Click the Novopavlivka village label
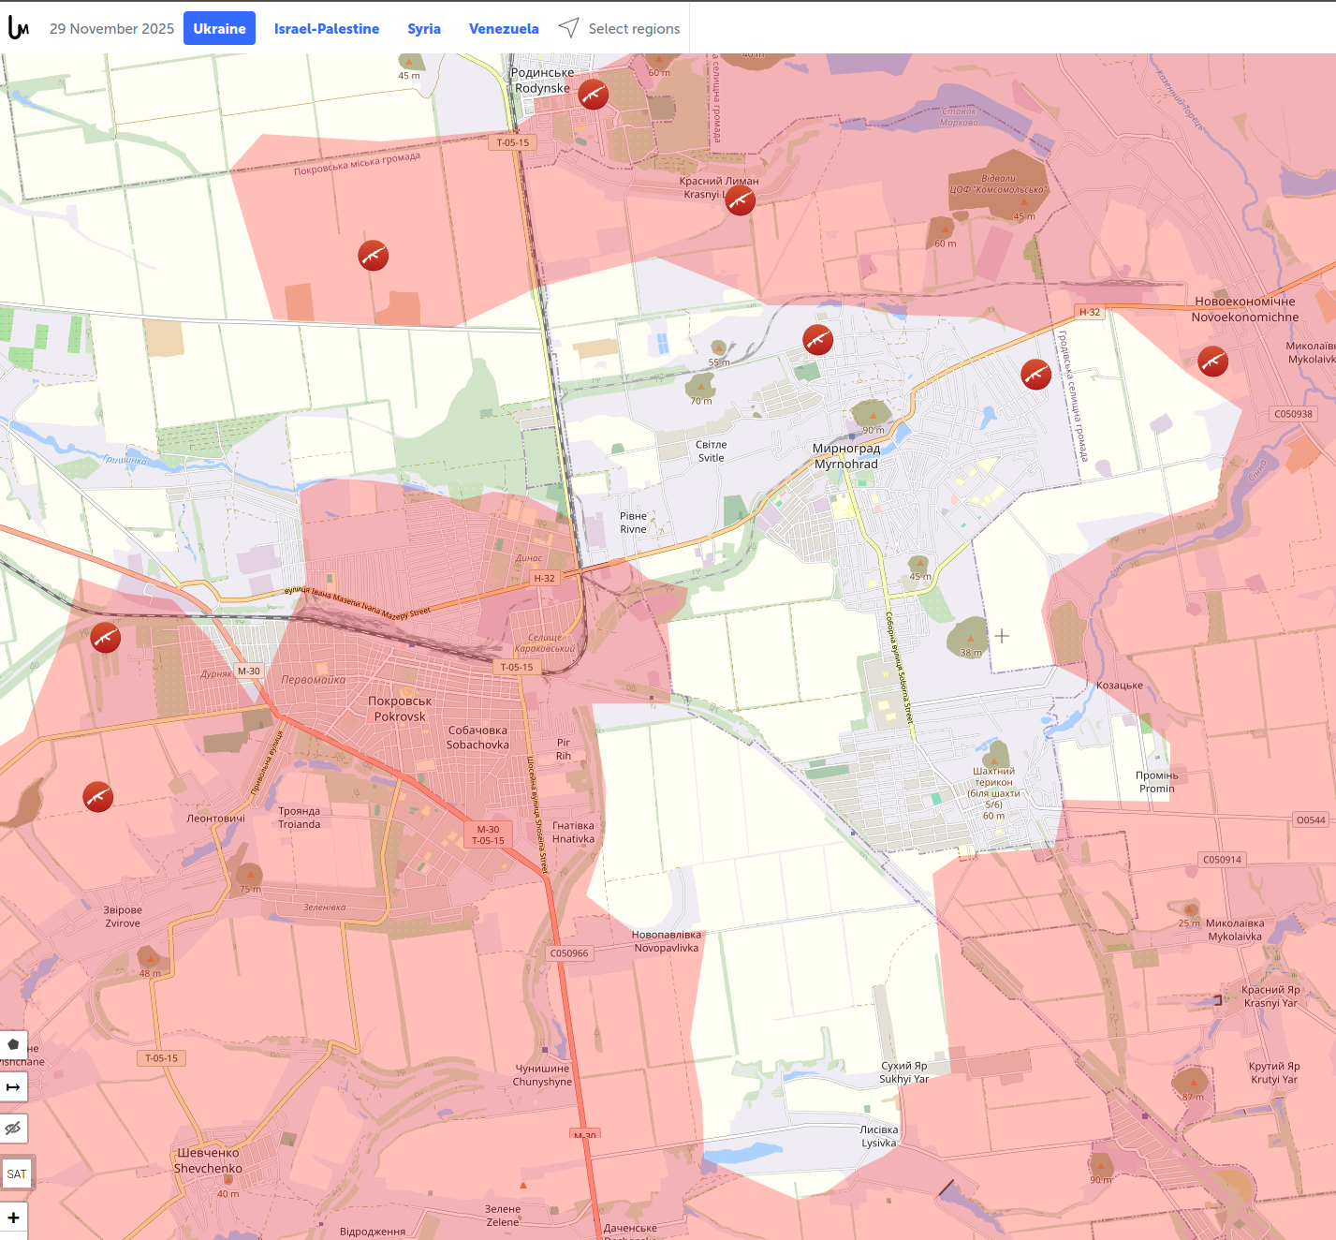The height and width of the screenshot is (1240, 1336). coord(667,941)
